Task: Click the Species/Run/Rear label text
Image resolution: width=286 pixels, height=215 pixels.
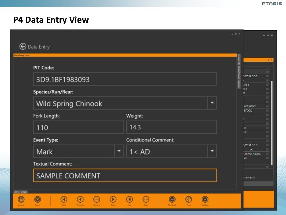Action: [x=53, y=92]
